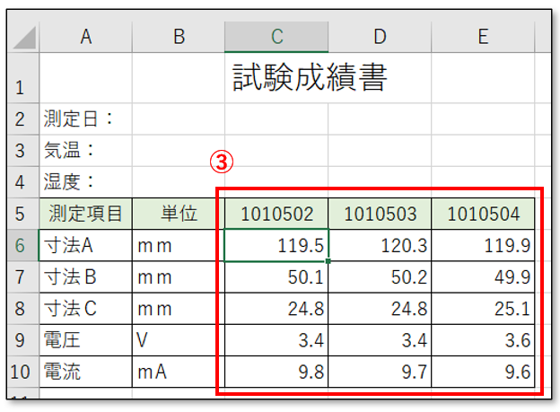Select column C header
The image size is (560, 412).
[x=276, y=36]
